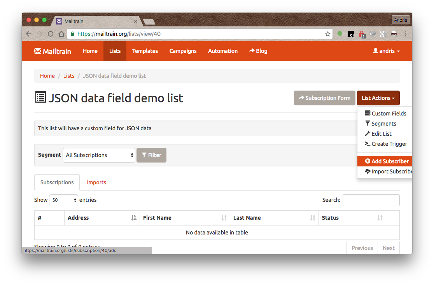Click the Lists breadcrumb link
Viewport: 434px width, 285px height.
[x=69, y=76]
